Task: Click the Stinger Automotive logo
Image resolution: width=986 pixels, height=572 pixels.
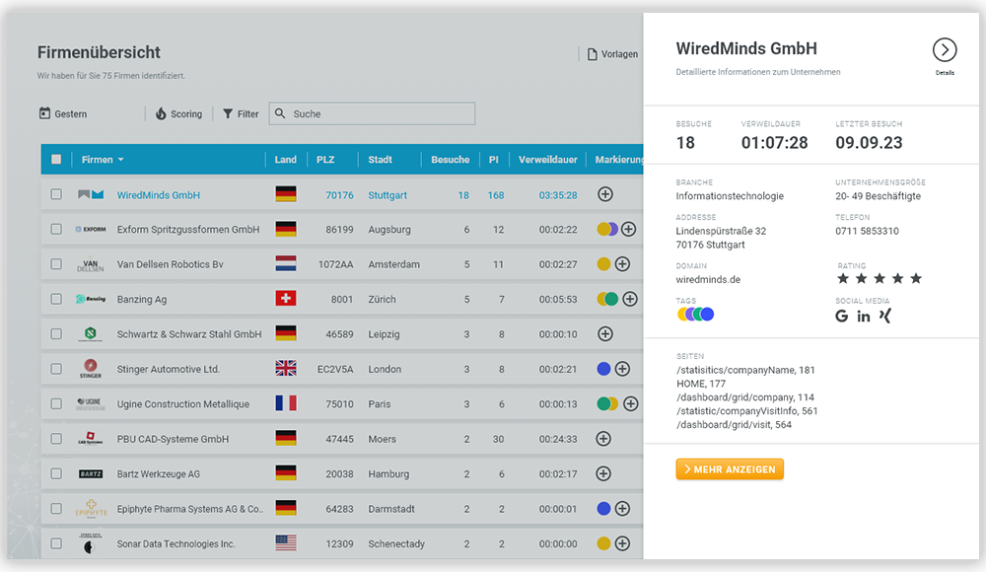Action: [x=91, y=368]
